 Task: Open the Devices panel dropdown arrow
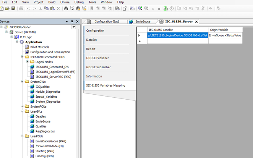pyautogui.click(x=66, y=22)
